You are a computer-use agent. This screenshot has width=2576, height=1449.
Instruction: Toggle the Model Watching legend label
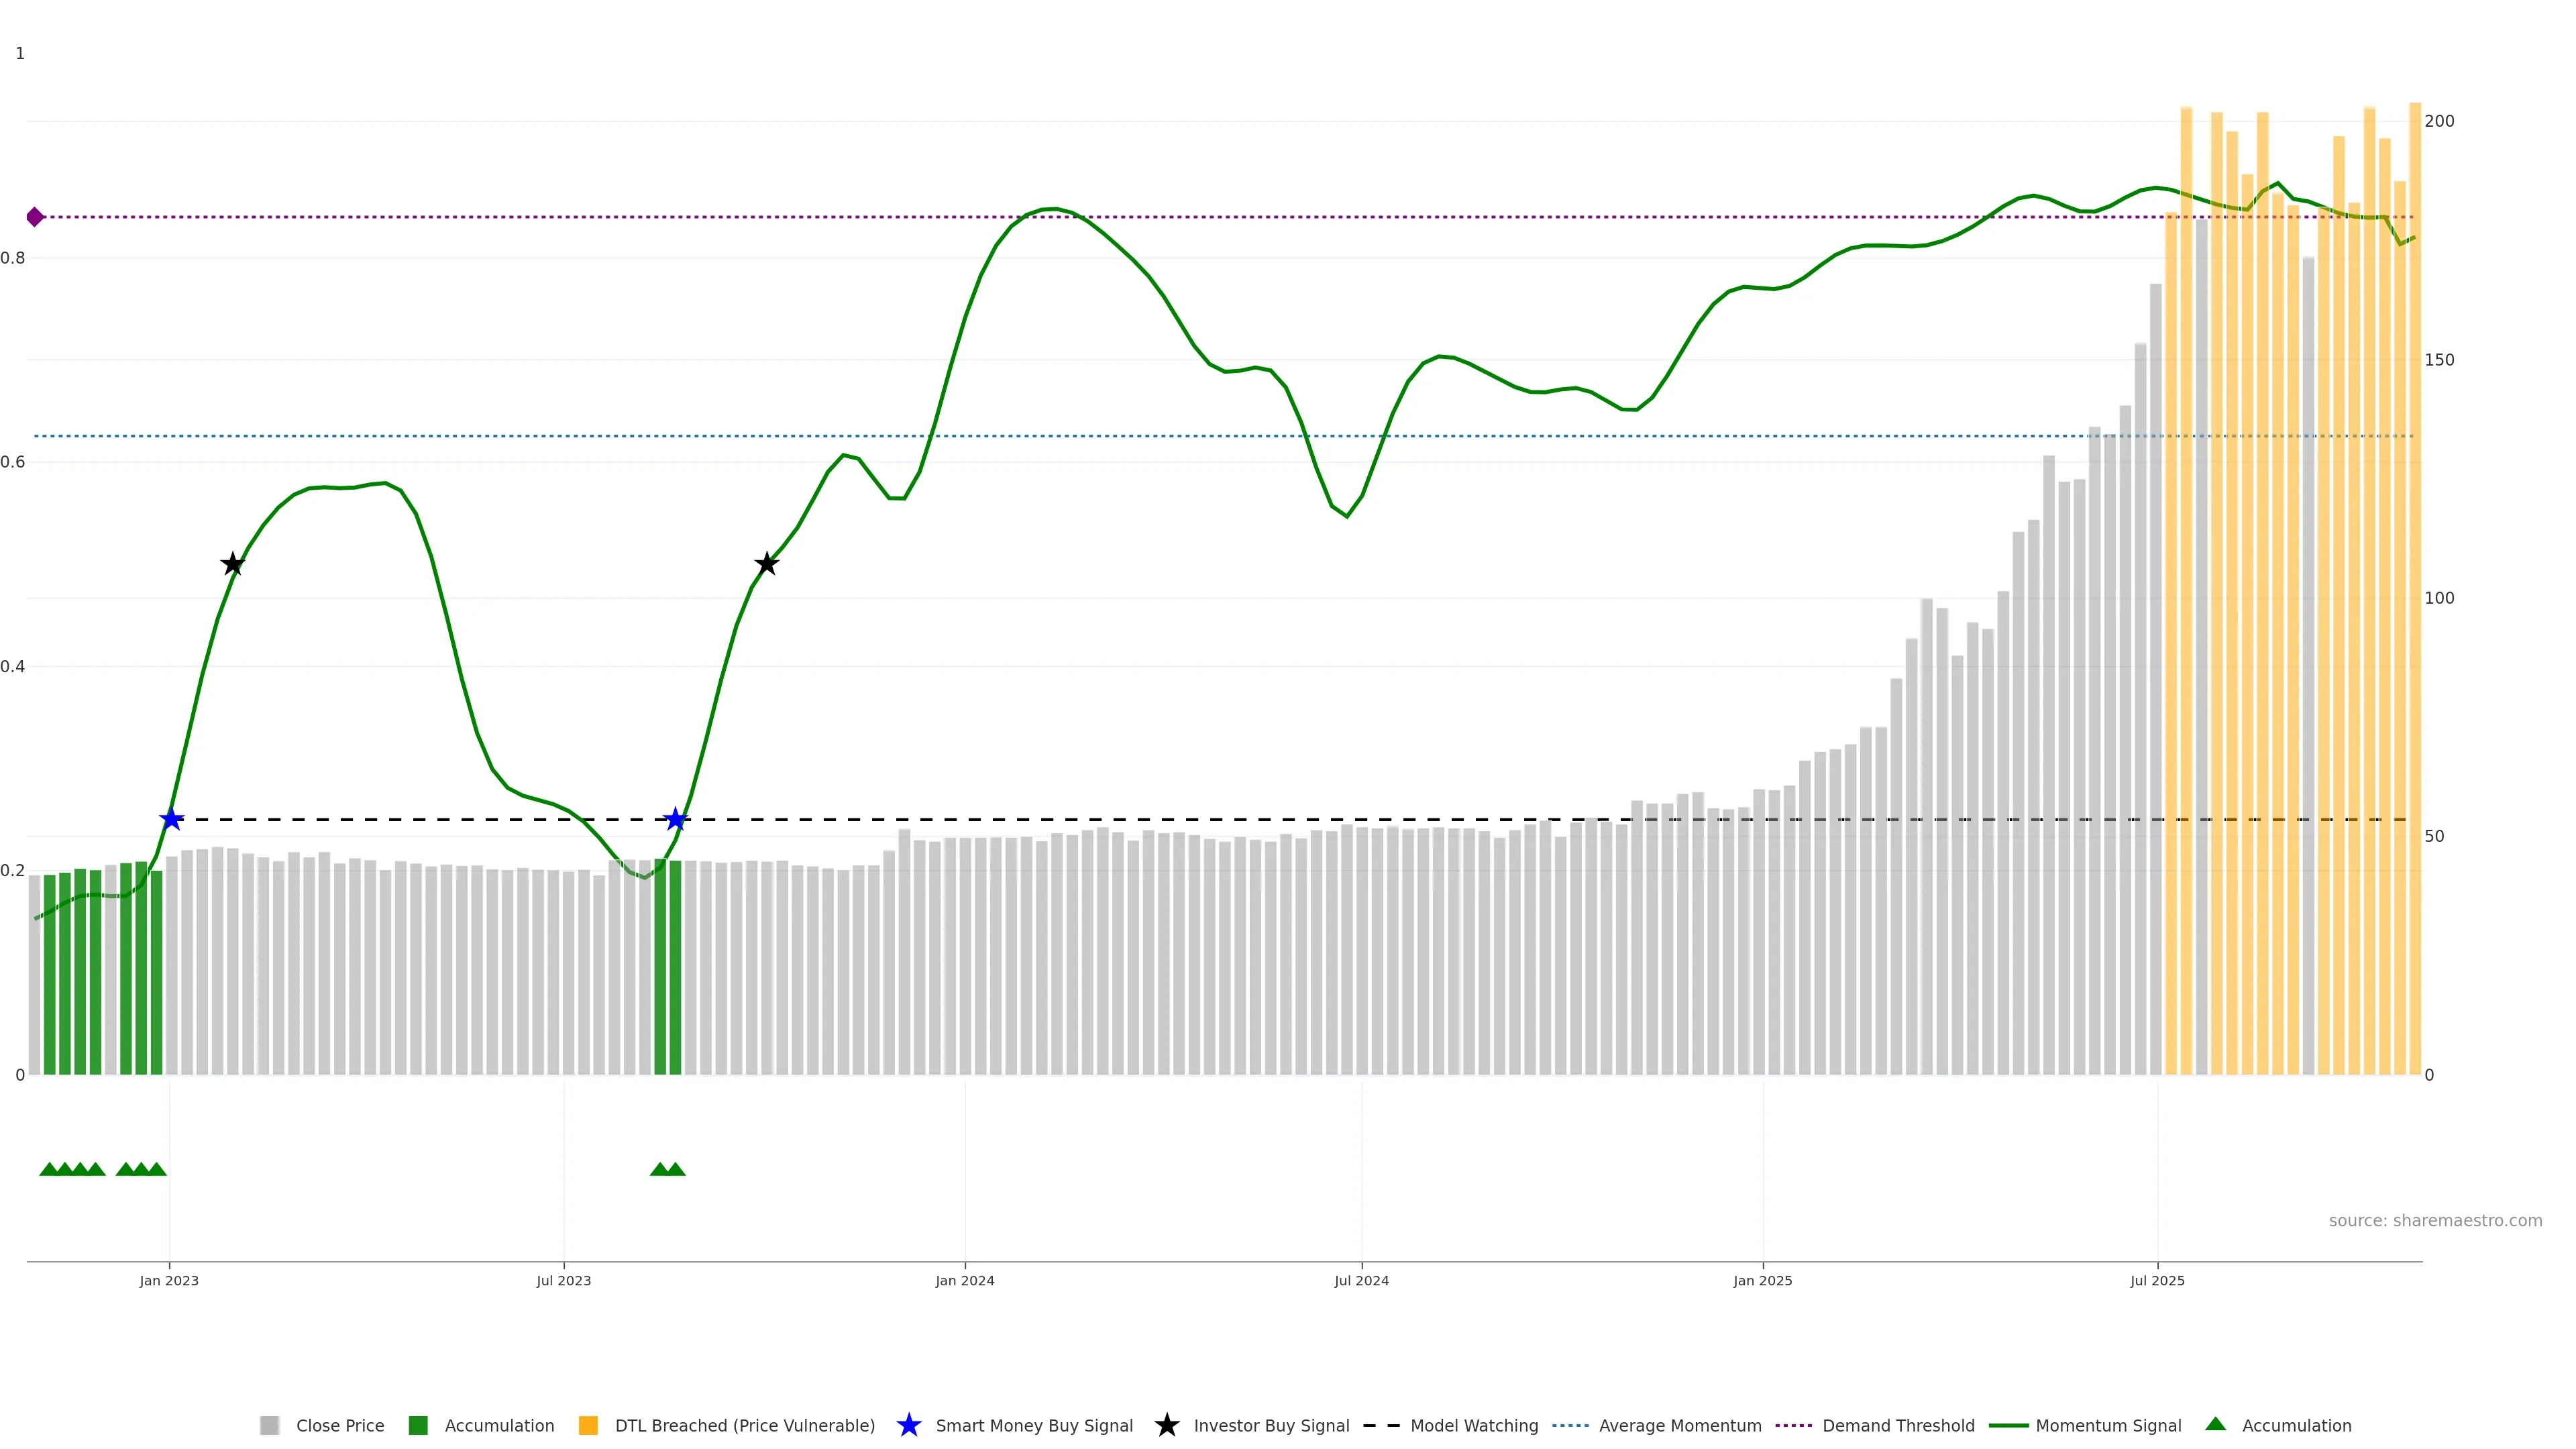(x=1474, y=1426)
